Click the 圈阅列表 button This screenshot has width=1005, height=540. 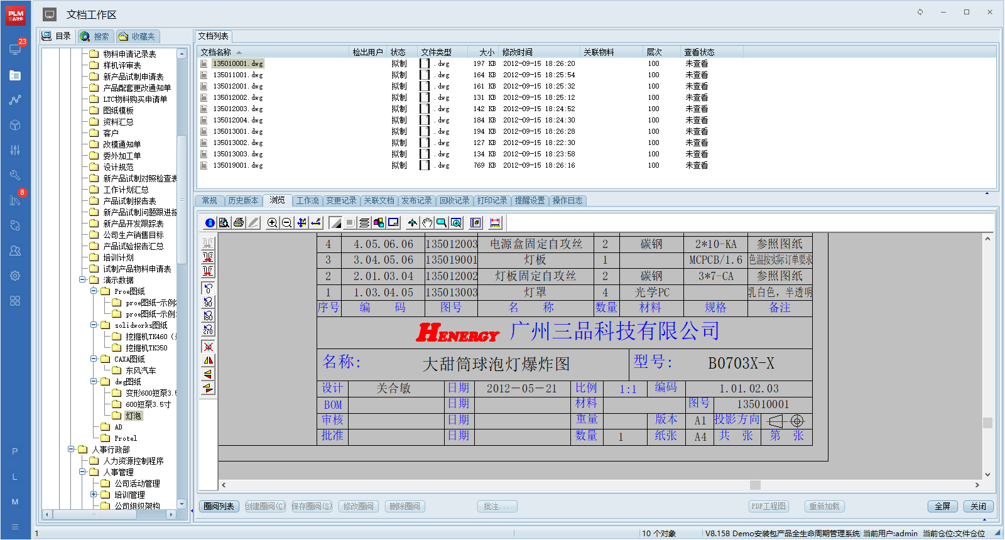tap(219, 506)
